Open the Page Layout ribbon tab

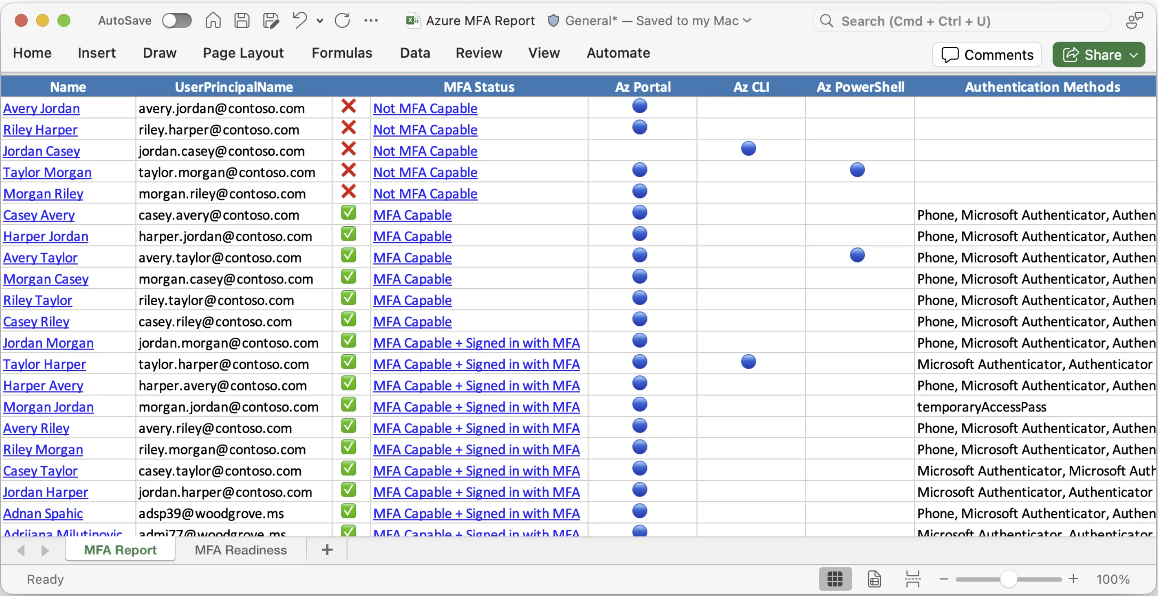point(243,53)
